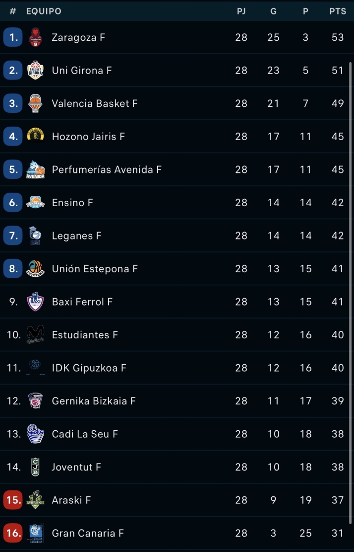Open Unión Estepona F team link

coord(95,269)
